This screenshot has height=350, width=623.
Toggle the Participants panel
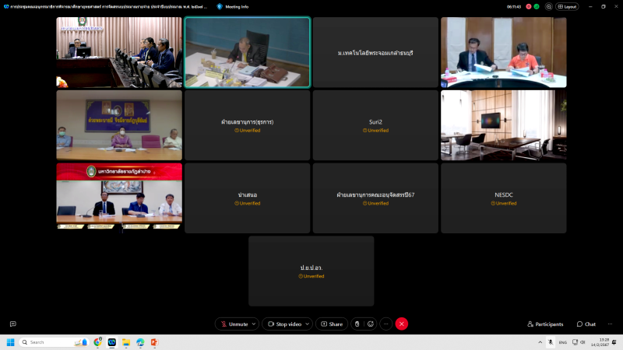pos(544,324)
